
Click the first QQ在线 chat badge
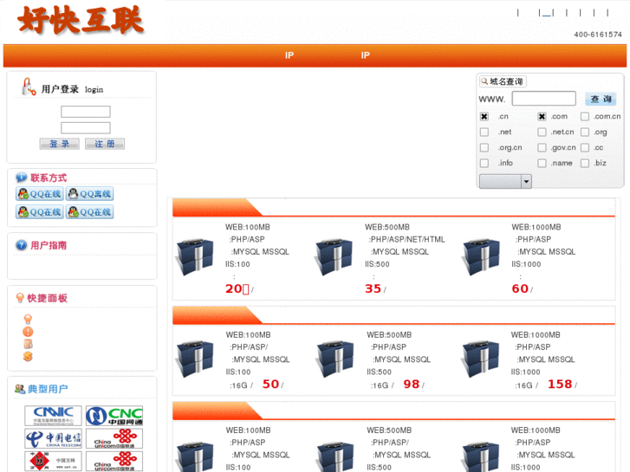click(39, 194)
